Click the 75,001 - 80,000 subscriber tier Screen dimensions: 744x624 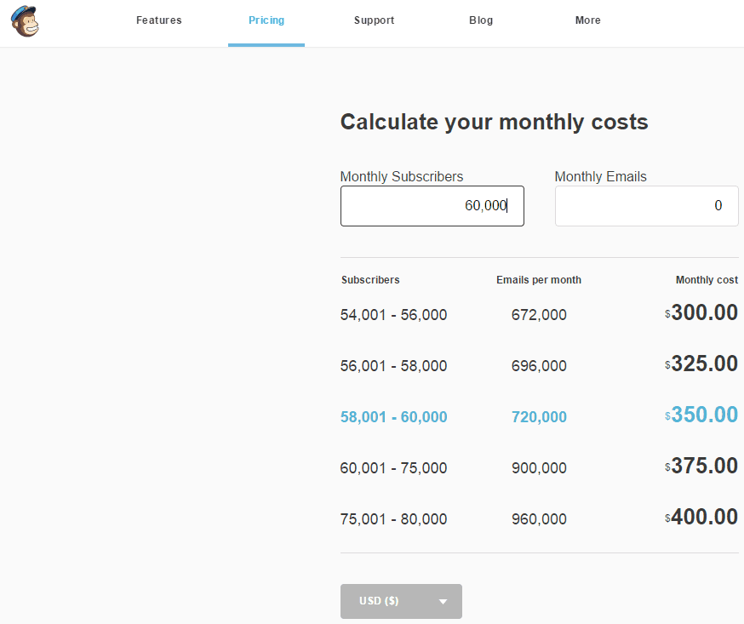(393, 519)
